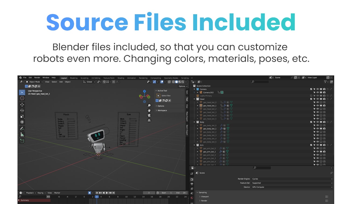Toggle the Arm collection exclude checkbox
Viewport: 342px width, 204px height.
click(x=311, y=145)
